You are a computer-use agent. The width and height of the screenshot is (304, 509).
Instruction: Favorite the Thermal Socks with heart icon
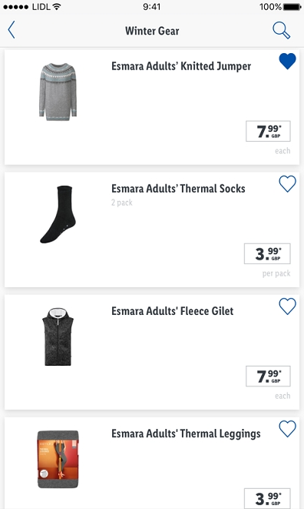pos(287,184)
